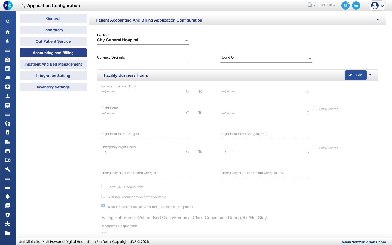The height and width of the screenshot is (245, 392).
Task: Open the medical cross box icon
Action: (8, 87)
